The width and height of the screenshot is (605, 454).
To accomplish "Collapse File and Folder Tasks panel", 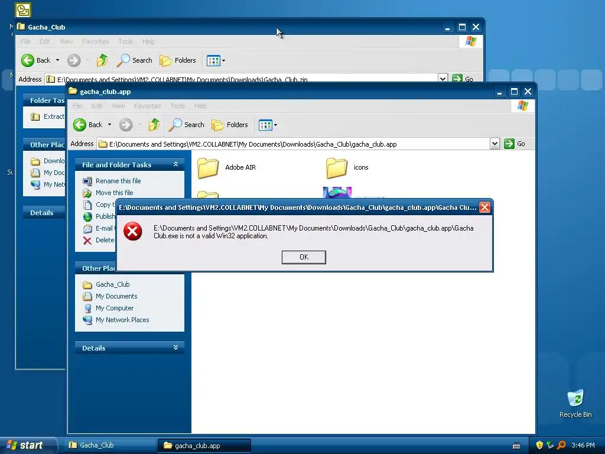I will (x=175, y=164).
